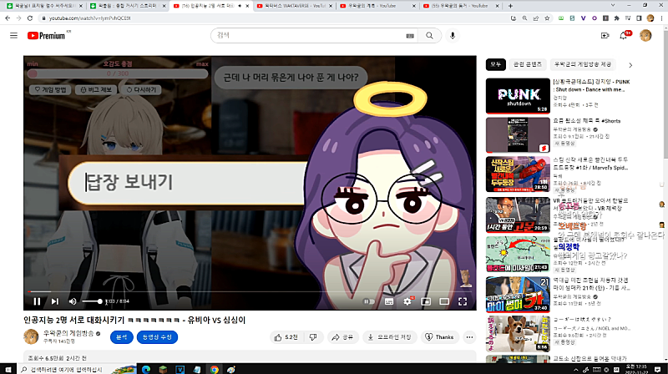Toggle the autoplay switch
Viewport: 668px width, 374px height.
(x=369, y=301)
